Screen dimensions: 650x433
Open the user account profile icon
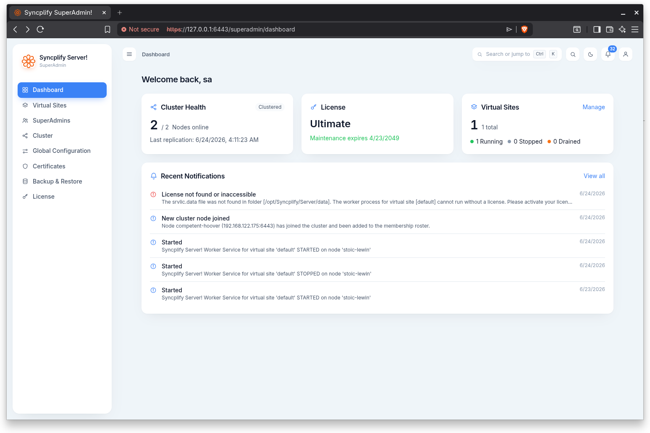626,54
